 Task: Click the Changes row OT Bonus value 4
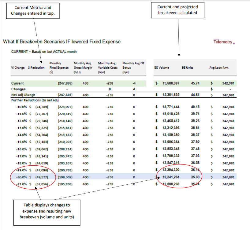[134, 89]
